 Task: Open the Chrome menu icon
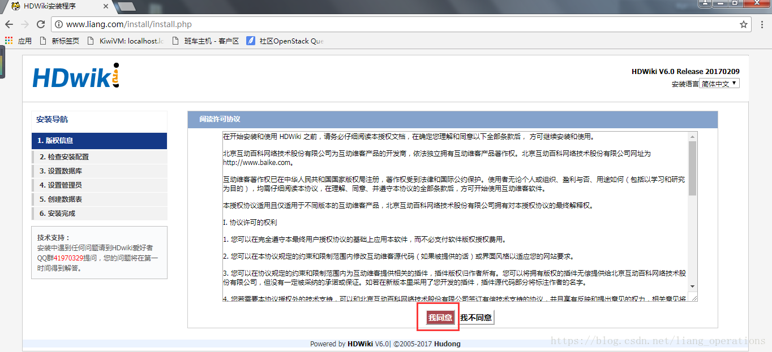(x=762, y=24)
